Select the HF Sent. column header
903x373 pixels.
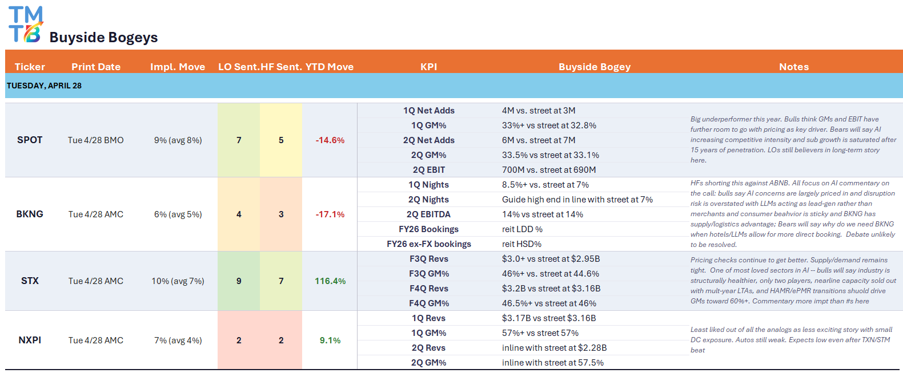click(x=281, y=67)
